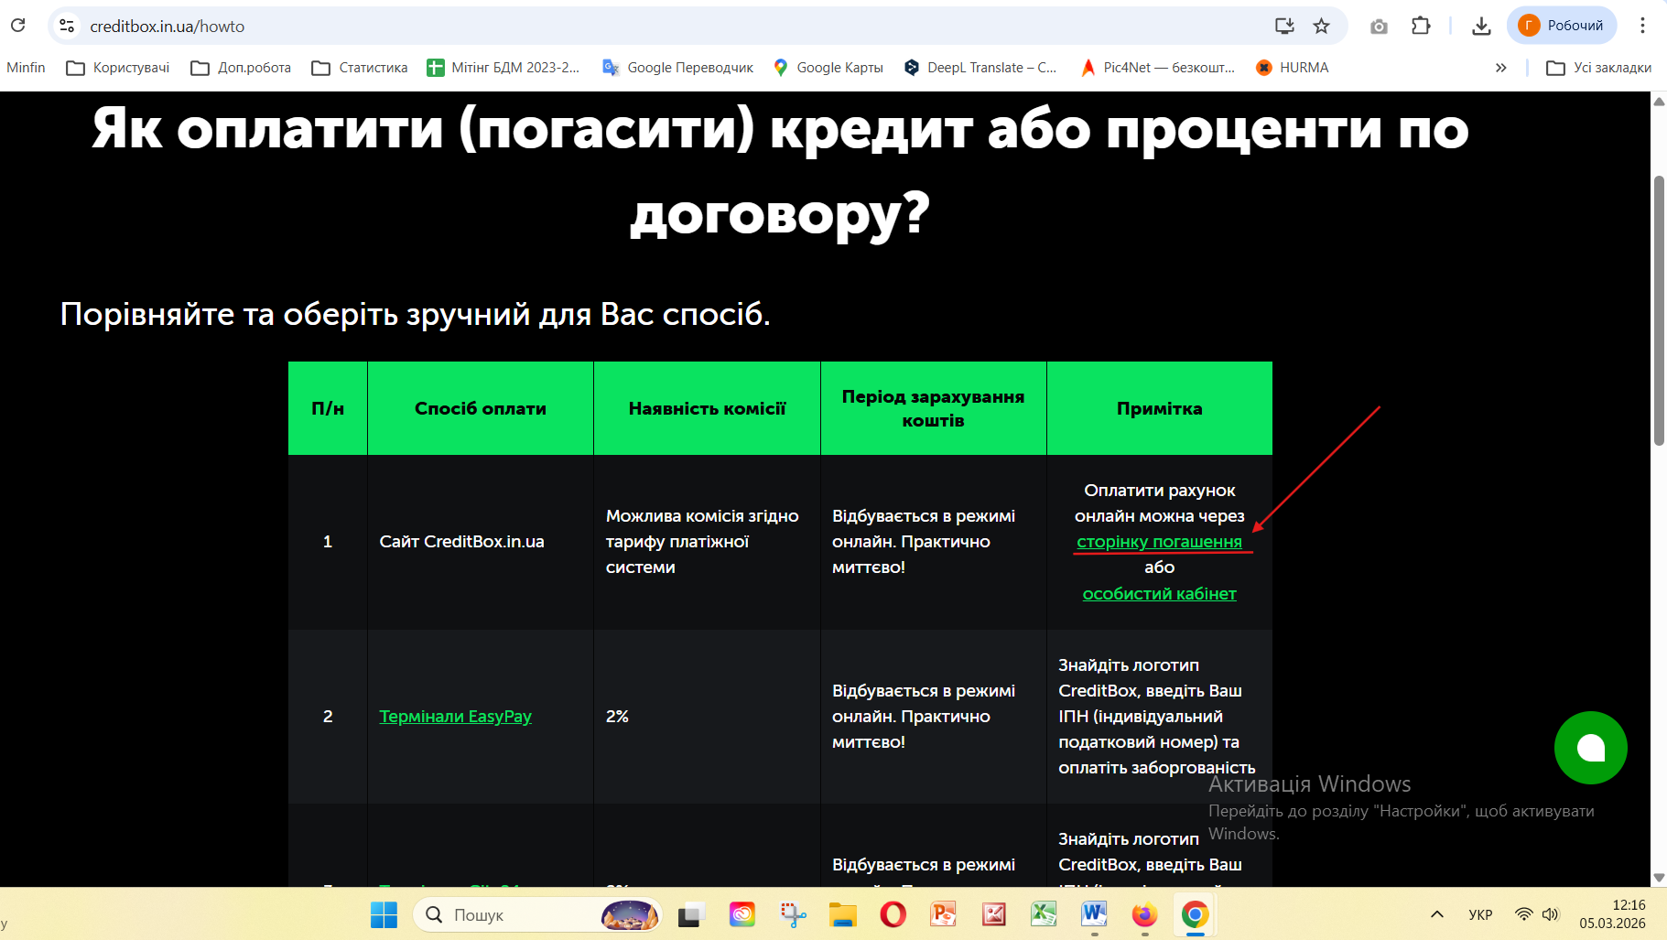Open Chrome downloads icon

pos(1481,27)
